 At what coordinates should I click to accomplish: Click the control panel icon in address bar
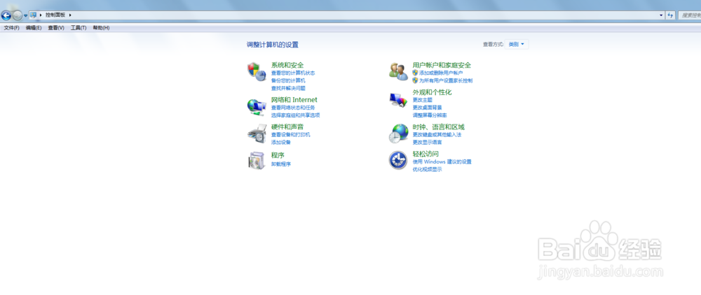point(33,15)
